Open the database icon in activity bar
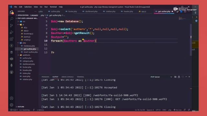Screen dimensions: 207x116 tap(12, 52)
